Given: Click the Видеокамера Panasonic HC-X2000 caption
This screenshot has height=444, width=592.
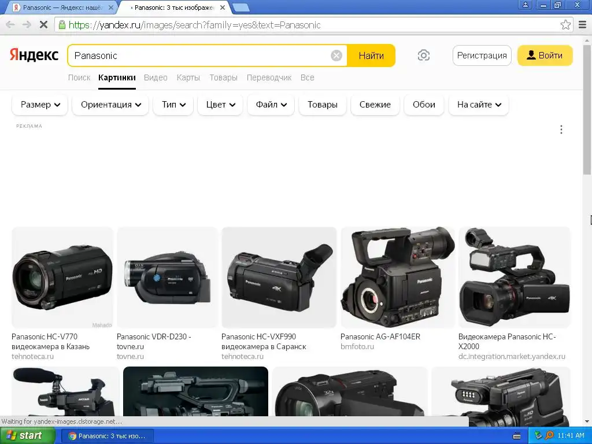Looking at the screenshot, I should pyautogui.click(x=507, y=341).
